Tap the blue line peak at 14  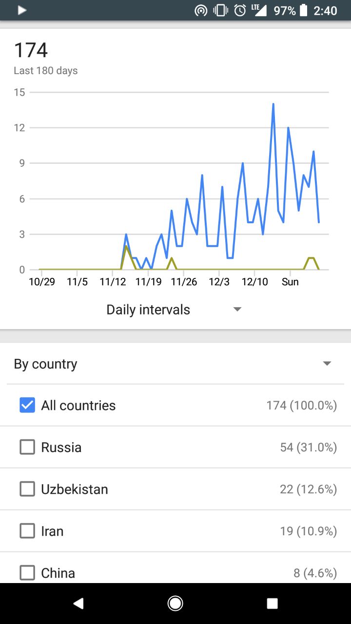[273, 104]
